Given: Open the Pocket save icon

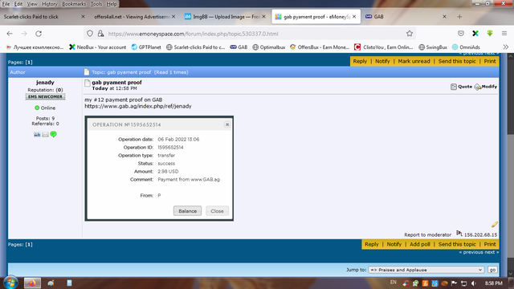Looking at the screenshot, I should coord(461,34).
